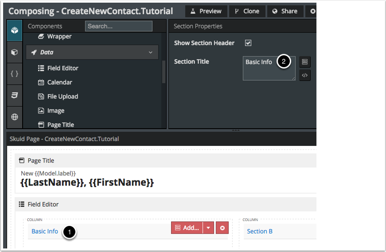Open the Models box sidebar icon
Viewport: 386px width, 252px height.
(x=14, y=52)
